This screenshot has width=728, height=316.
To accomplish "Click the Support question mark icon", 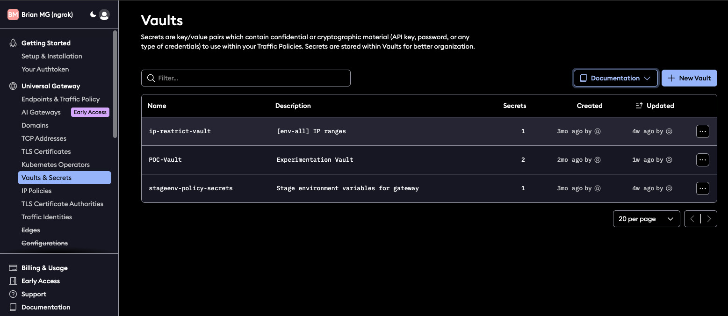I will 12,294.
